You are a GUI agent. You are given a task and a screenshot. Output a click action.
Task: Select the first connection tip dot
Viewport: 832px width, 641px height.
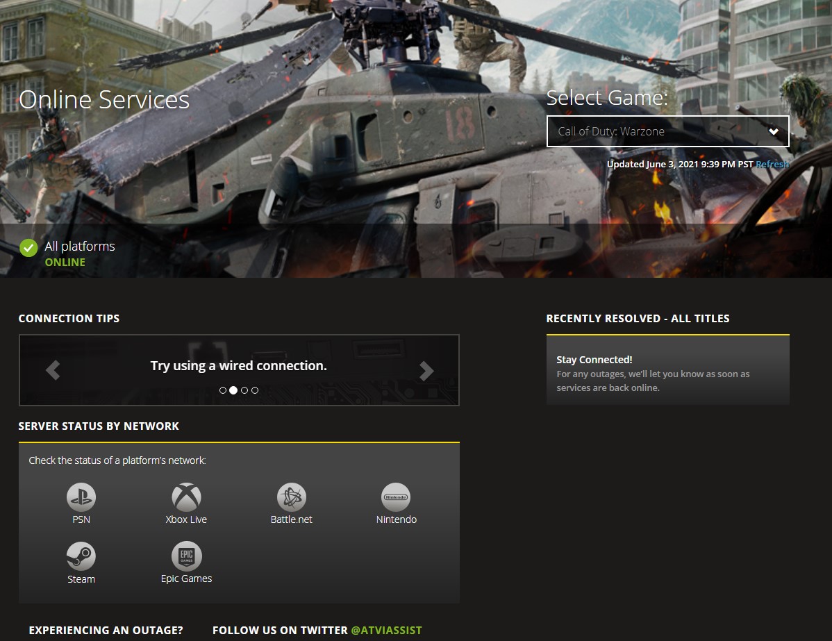pos(223,390)
